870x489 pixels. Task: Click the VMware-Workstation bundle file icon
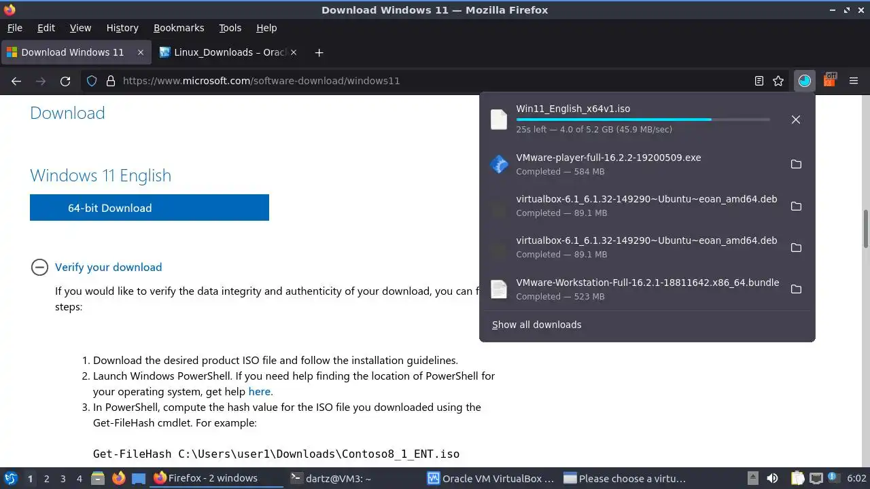499,289
